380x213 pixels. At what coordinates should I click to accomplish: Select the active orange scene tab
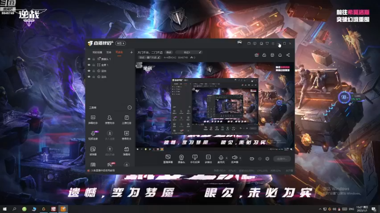point(119,52)
